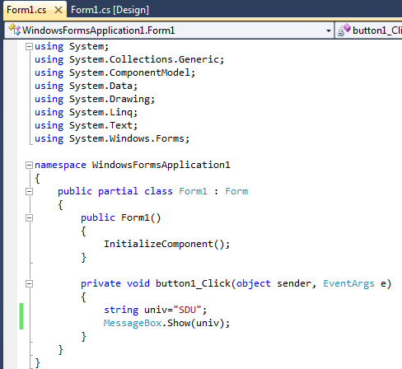Click the line 'using System.Windows.Forms;'
The width and height of the screenshot is (402, 369).
pyautogui.click(x=112, y=138)
